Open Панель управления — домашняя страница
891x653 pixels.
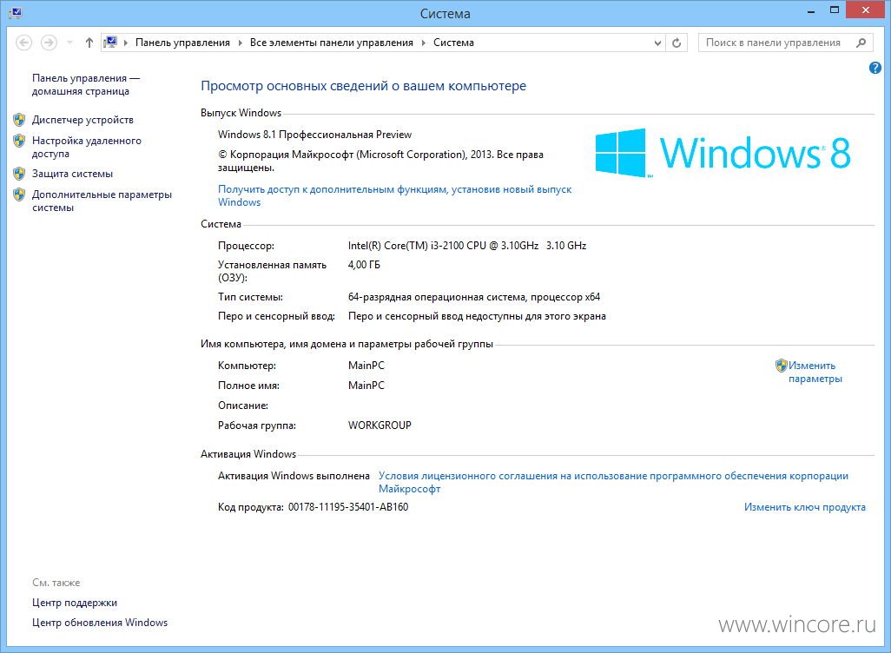(x=86, y=85)
